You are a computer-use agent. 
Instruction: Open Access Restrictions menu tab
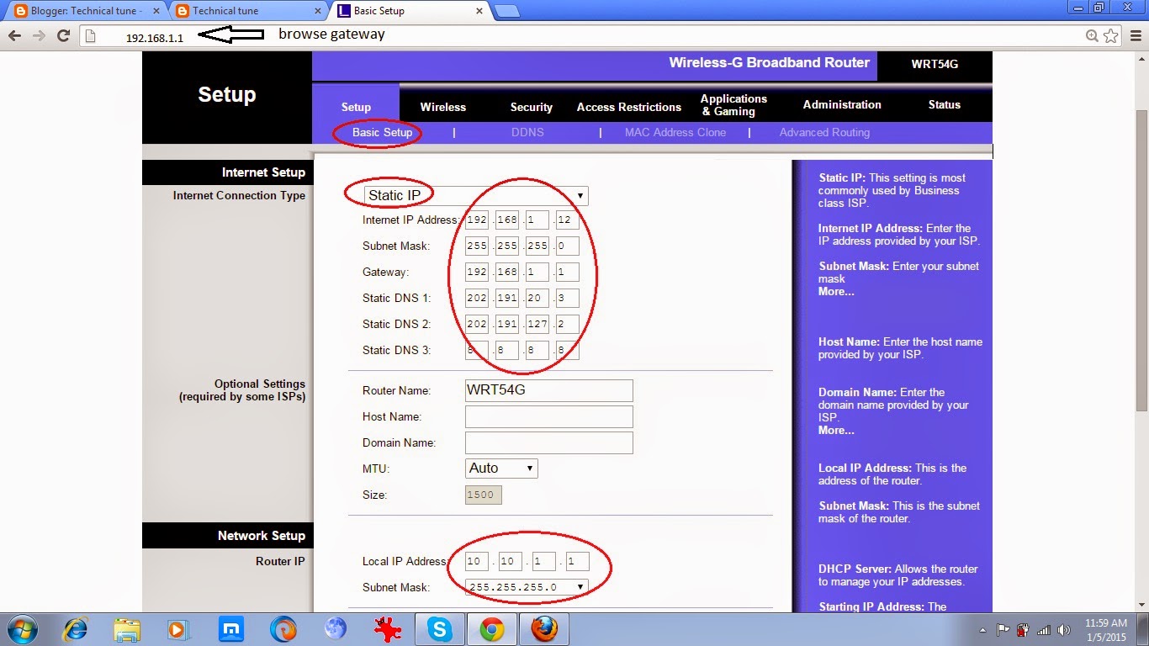629,107
